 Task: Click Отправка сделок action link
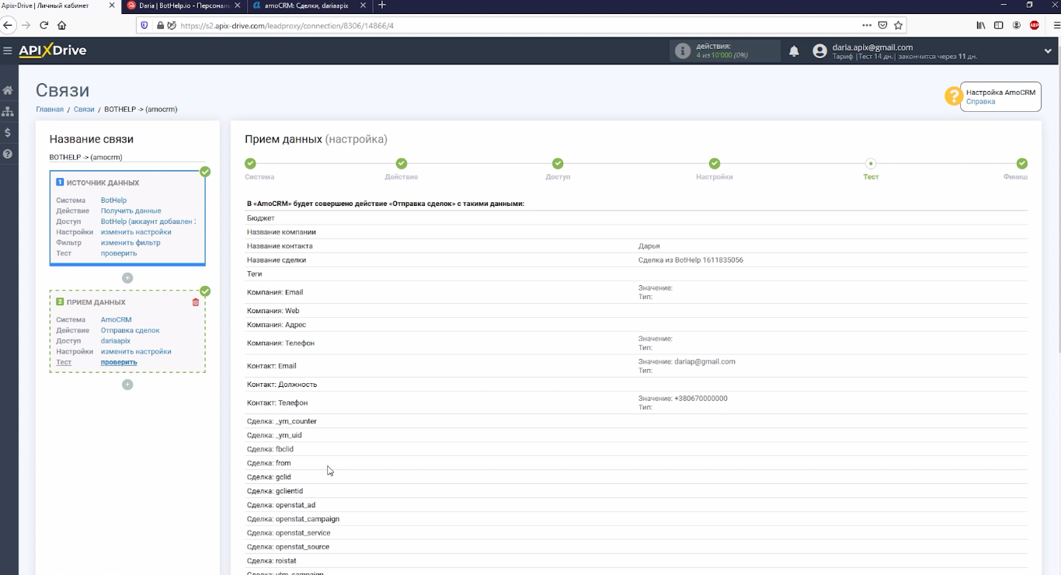[130, 331]
